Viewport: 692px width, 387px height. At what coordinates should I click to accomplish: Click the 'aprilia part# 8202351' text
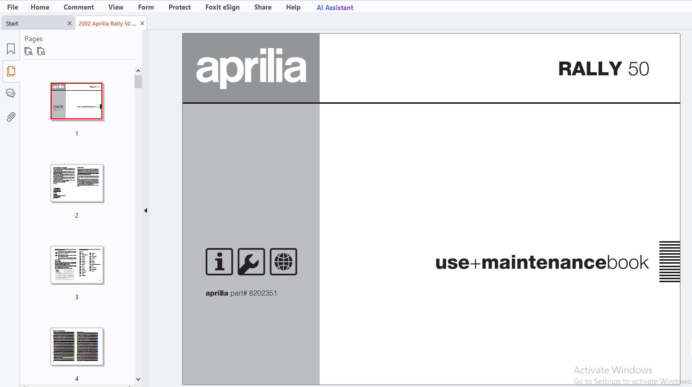(241, 293)
